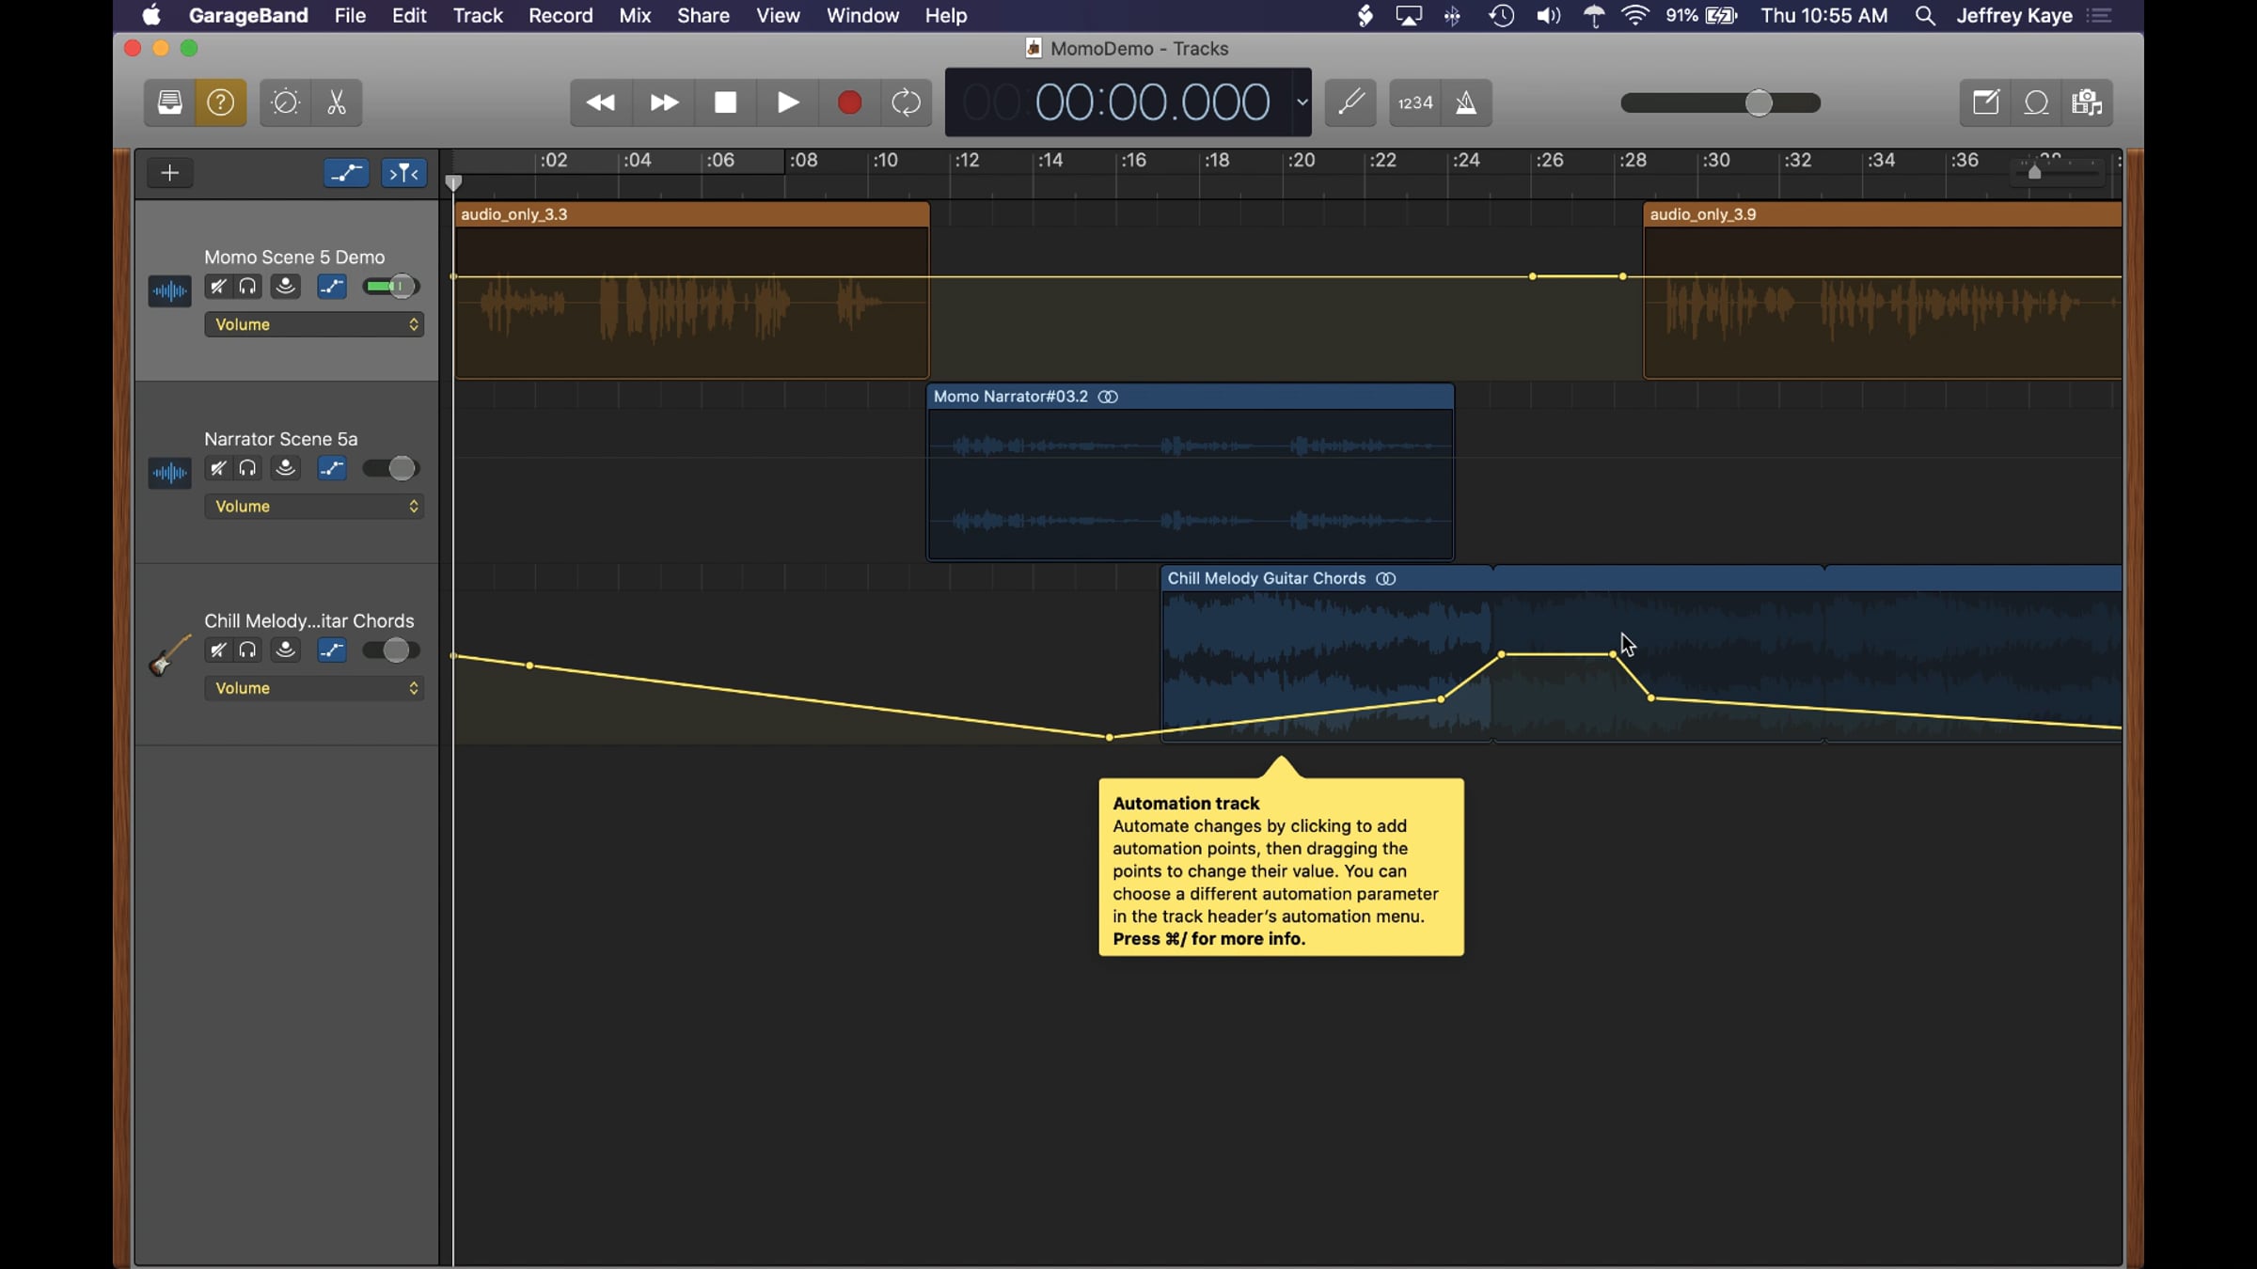
Task: Open the Library panel icon
Action: pos(169,102)
